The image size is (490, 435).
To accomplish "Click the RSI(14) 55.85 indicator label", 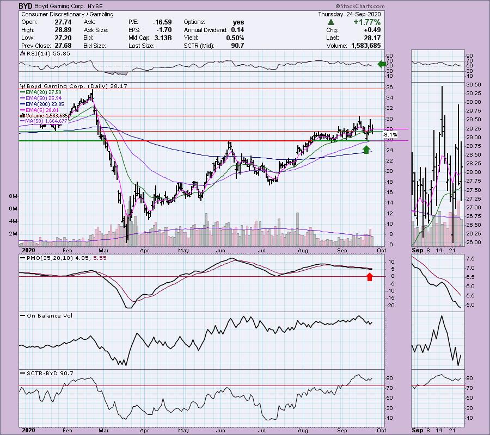I will [48, 53].
